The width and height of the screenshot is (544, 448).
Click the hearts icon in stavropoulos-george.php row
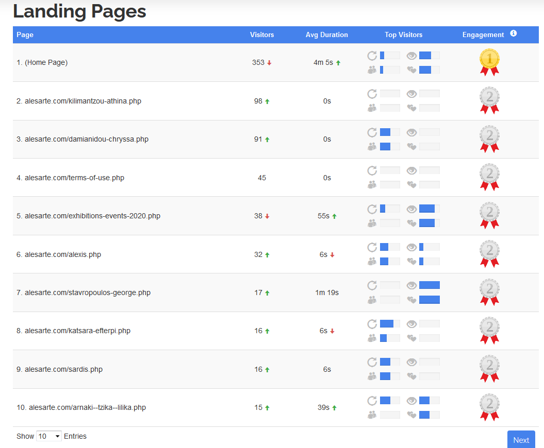coord(411,300)
